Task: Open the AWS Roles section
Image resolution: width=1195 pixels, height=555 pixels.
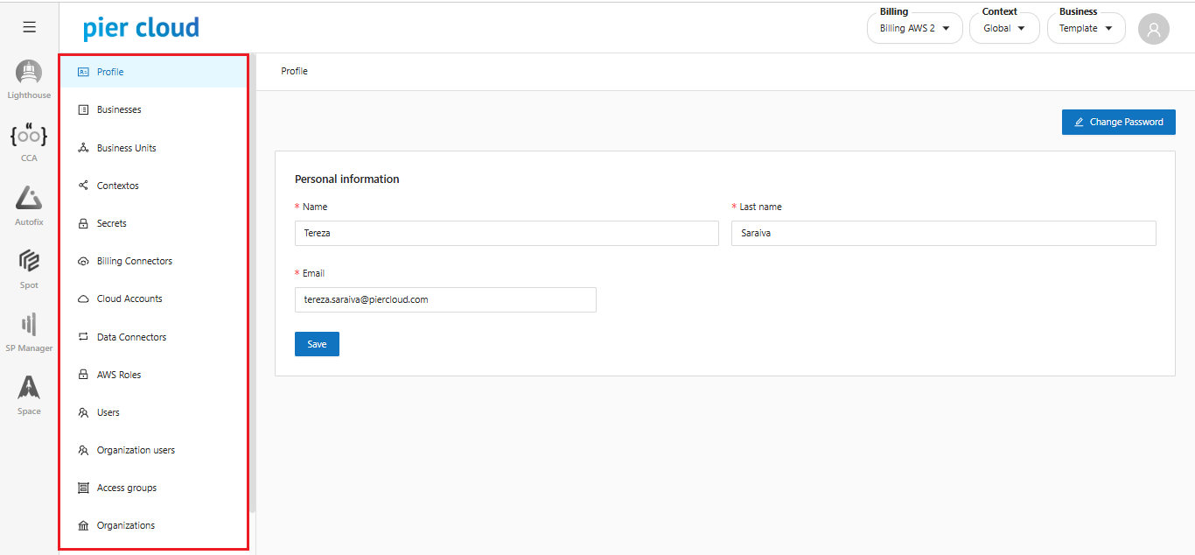Action: 119,375
